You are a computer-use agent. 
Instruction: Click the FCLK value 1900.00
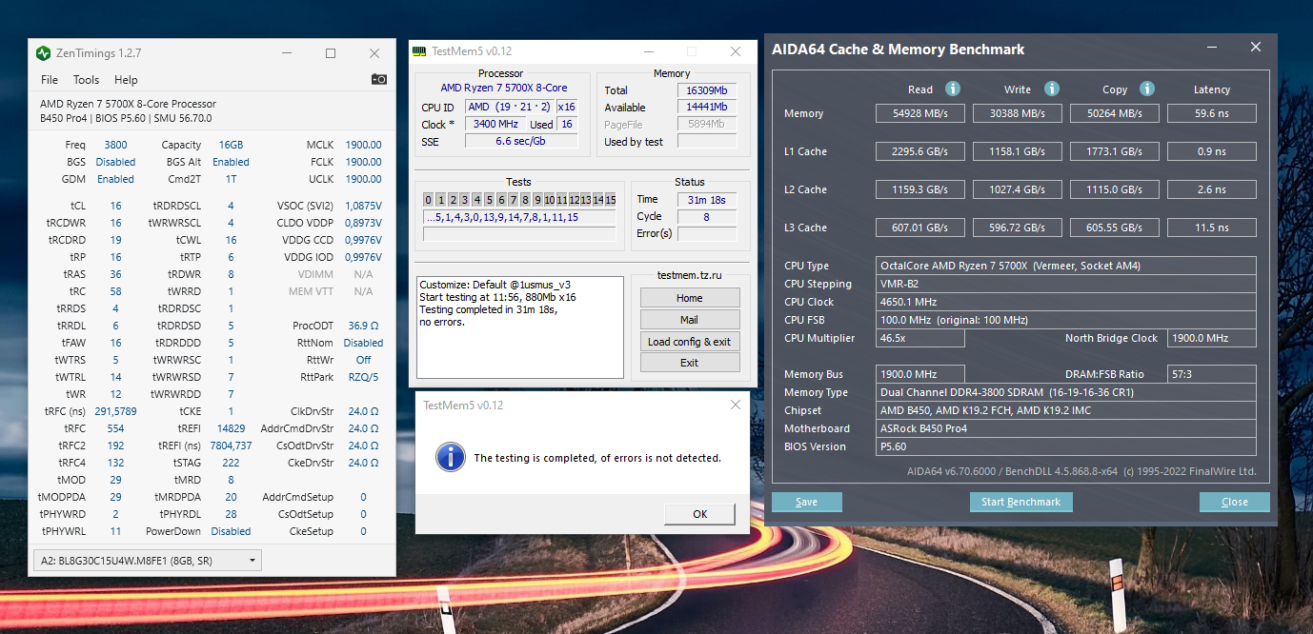(x=363, y=162)
